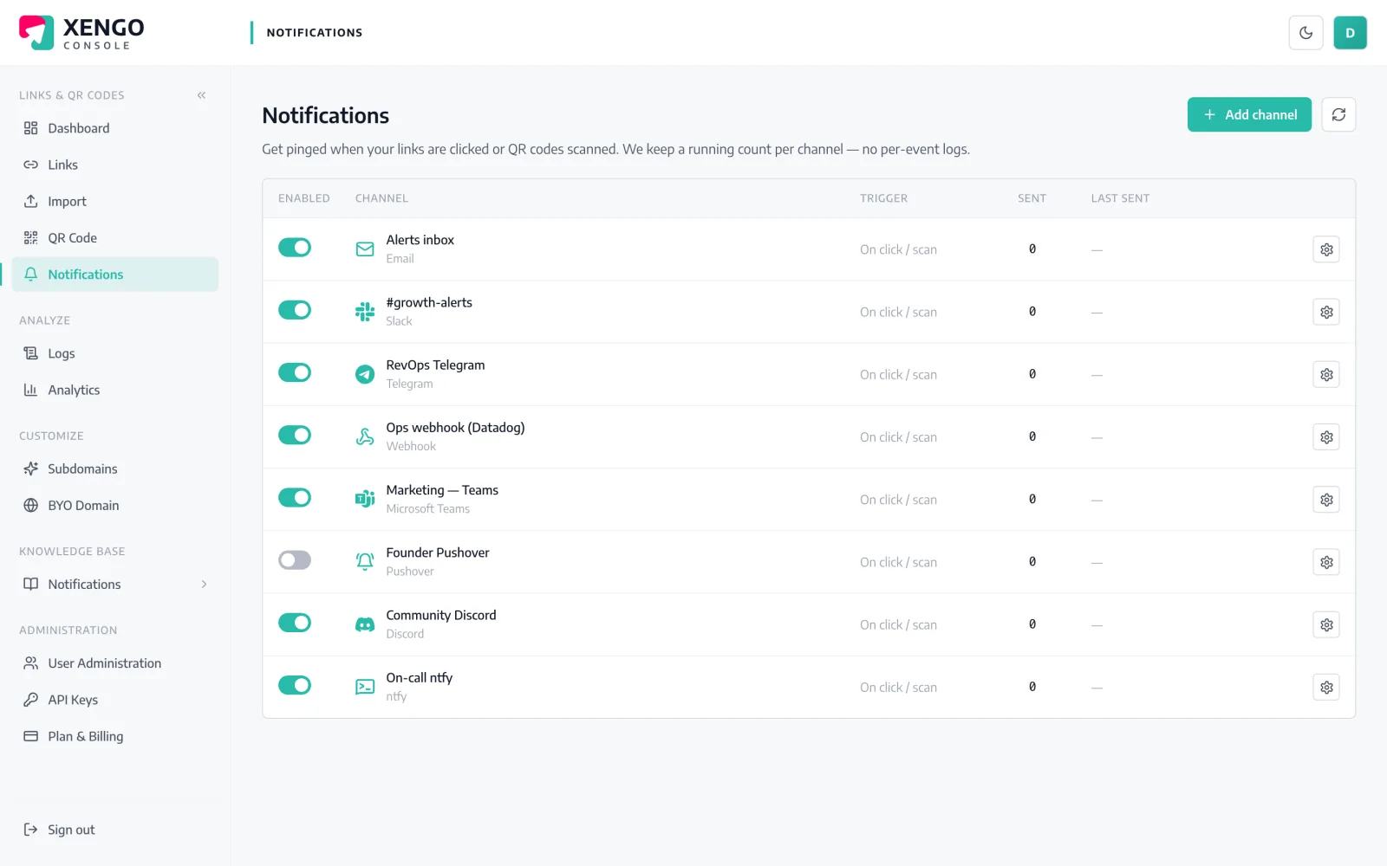Open settings gear for Community Discord
1387x866 pixels.
pos(1326,624)
